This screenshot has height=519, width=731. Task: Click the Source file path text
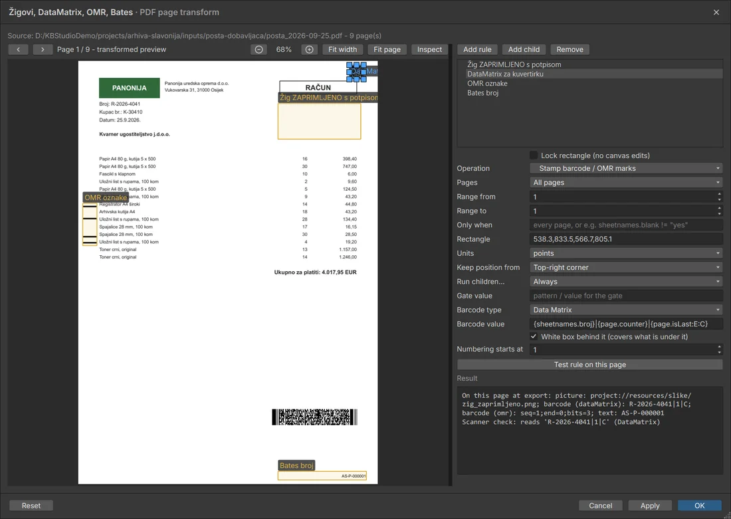(195, 35)
